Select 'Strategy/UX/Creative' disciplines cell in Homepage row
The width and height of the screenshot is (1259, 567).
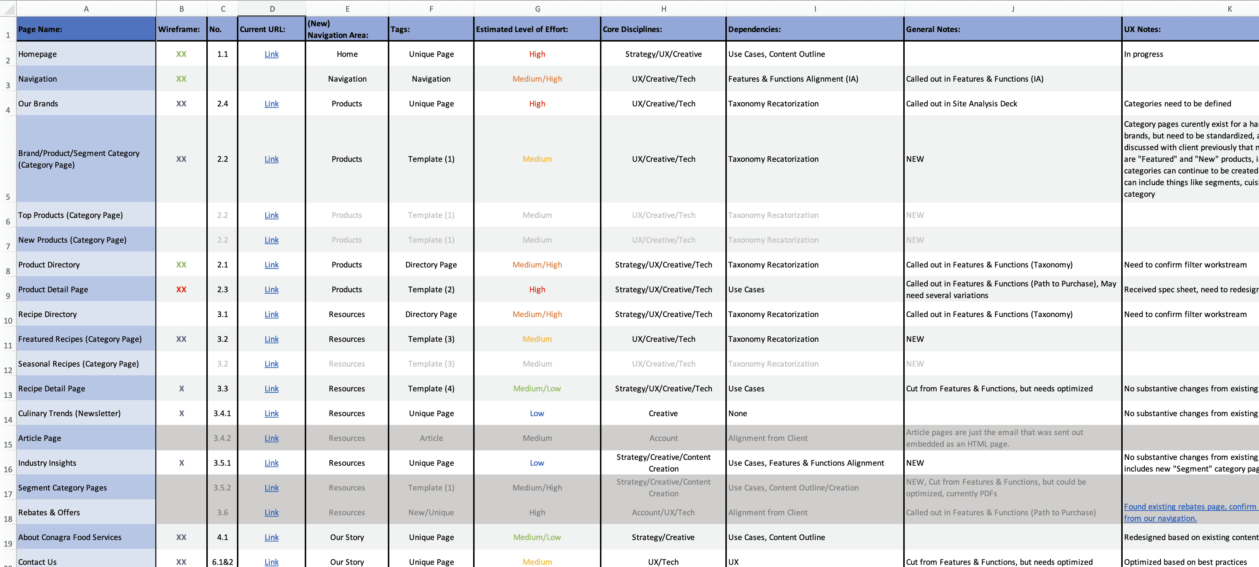[663, 54]
